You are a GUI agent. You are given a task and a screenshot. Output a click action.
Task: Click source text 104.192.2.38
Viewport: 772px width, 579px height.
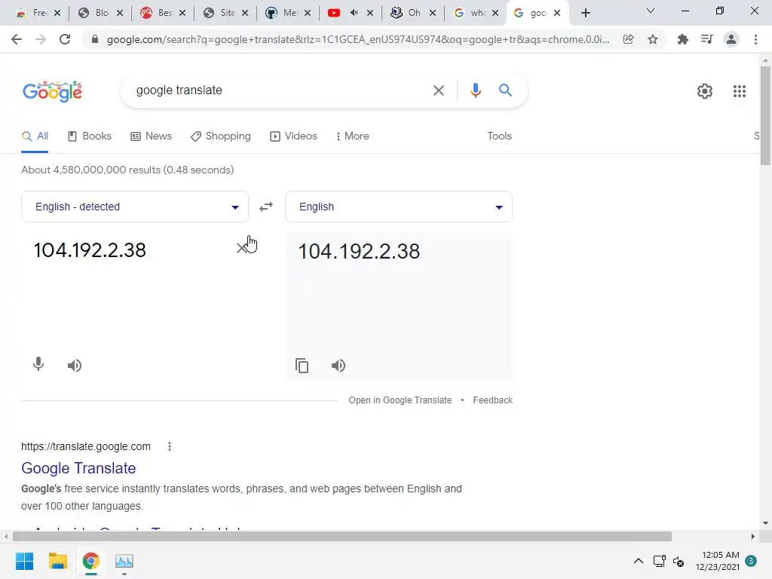[90, 250]
